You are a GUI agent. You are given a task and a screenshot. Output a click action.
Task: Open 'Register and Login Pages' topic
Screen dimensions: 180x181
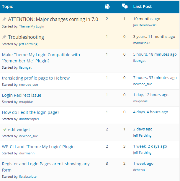(x=46, y=164)
